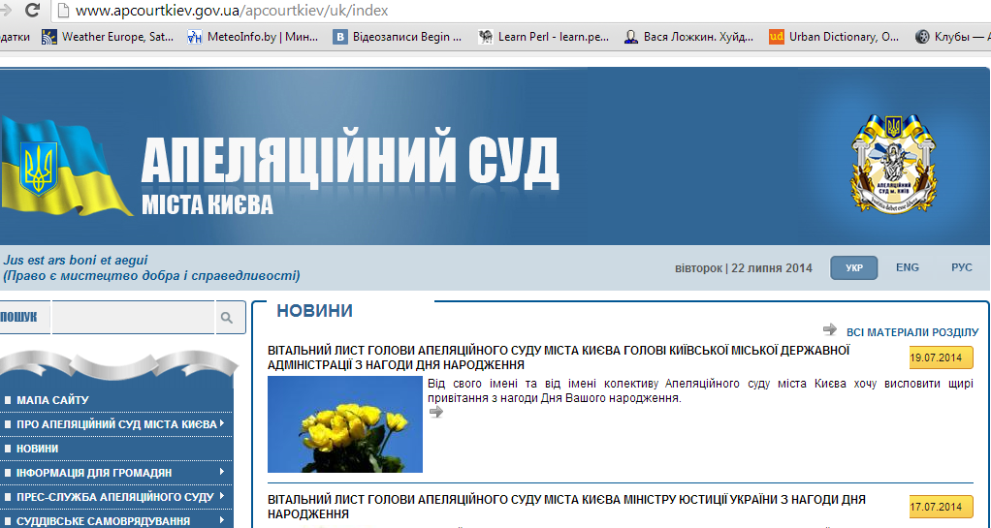This screenshot has height=528, width=991.
Task: Switch site language to ENG
Action: point(907,267)
